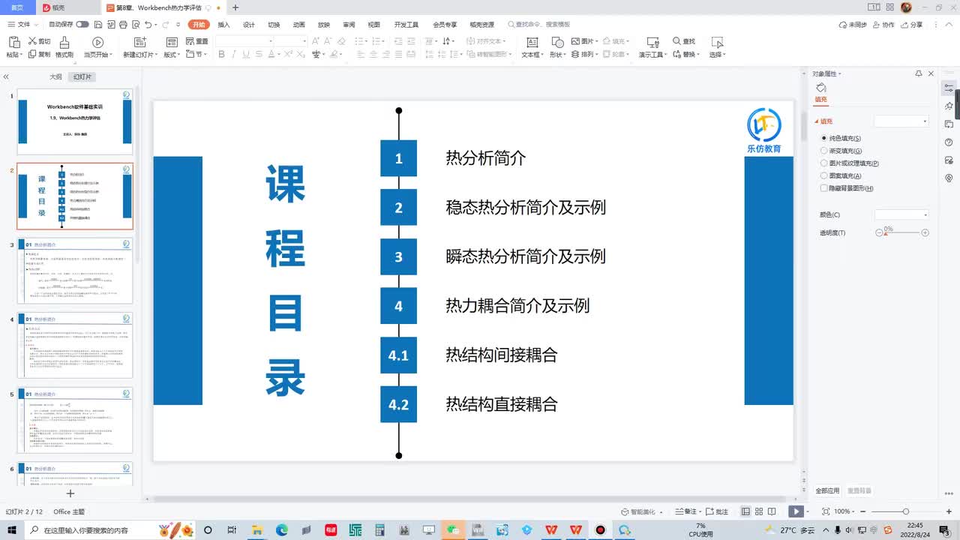Click the Windows taskbar search box
Viewport: 960px width, 540px height.
point(110,529)
